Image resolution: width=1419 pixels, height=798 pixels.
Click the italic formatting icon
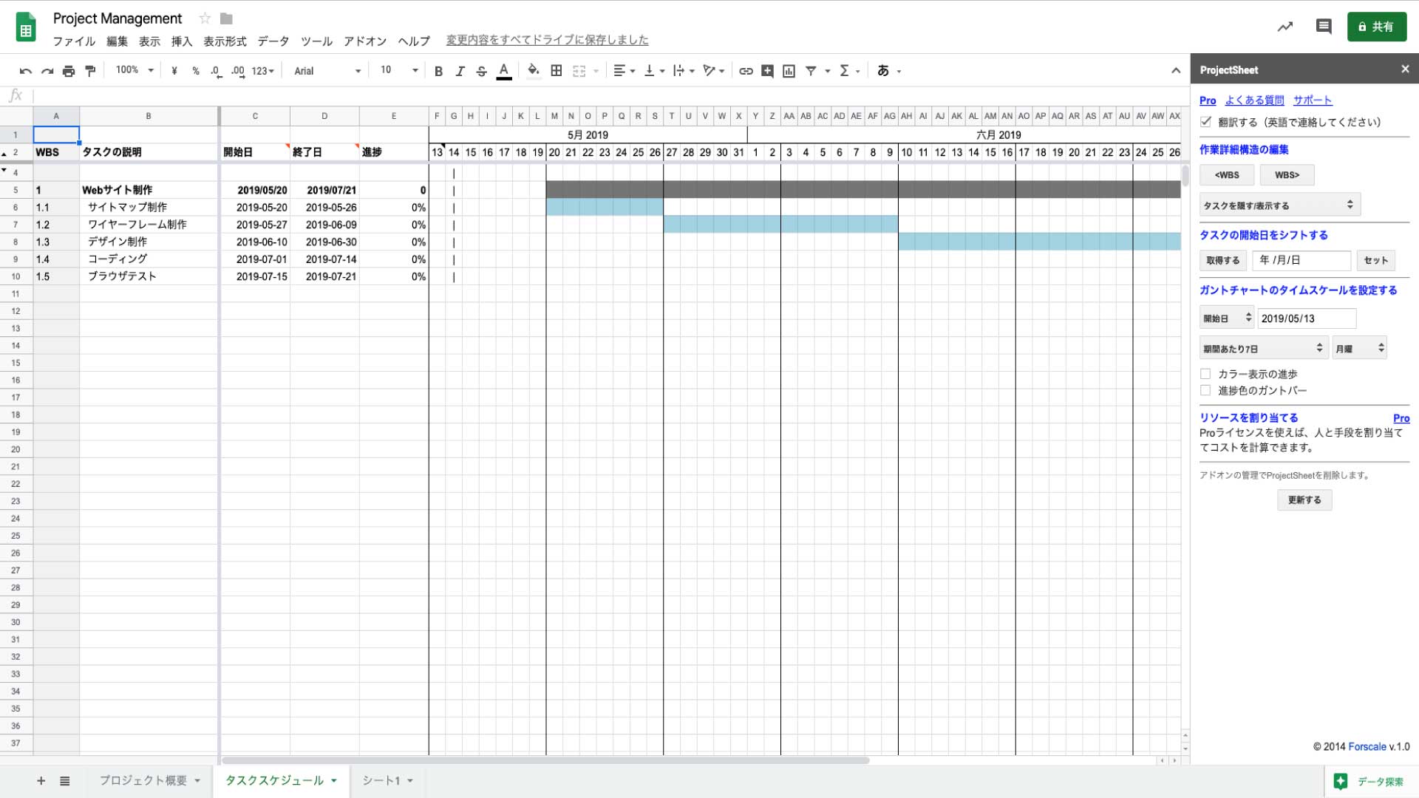click(459, 70)
